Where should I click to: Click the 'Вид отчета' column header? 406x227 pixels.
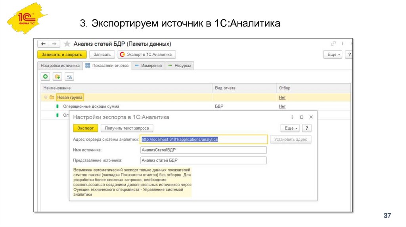click(244, 88)
